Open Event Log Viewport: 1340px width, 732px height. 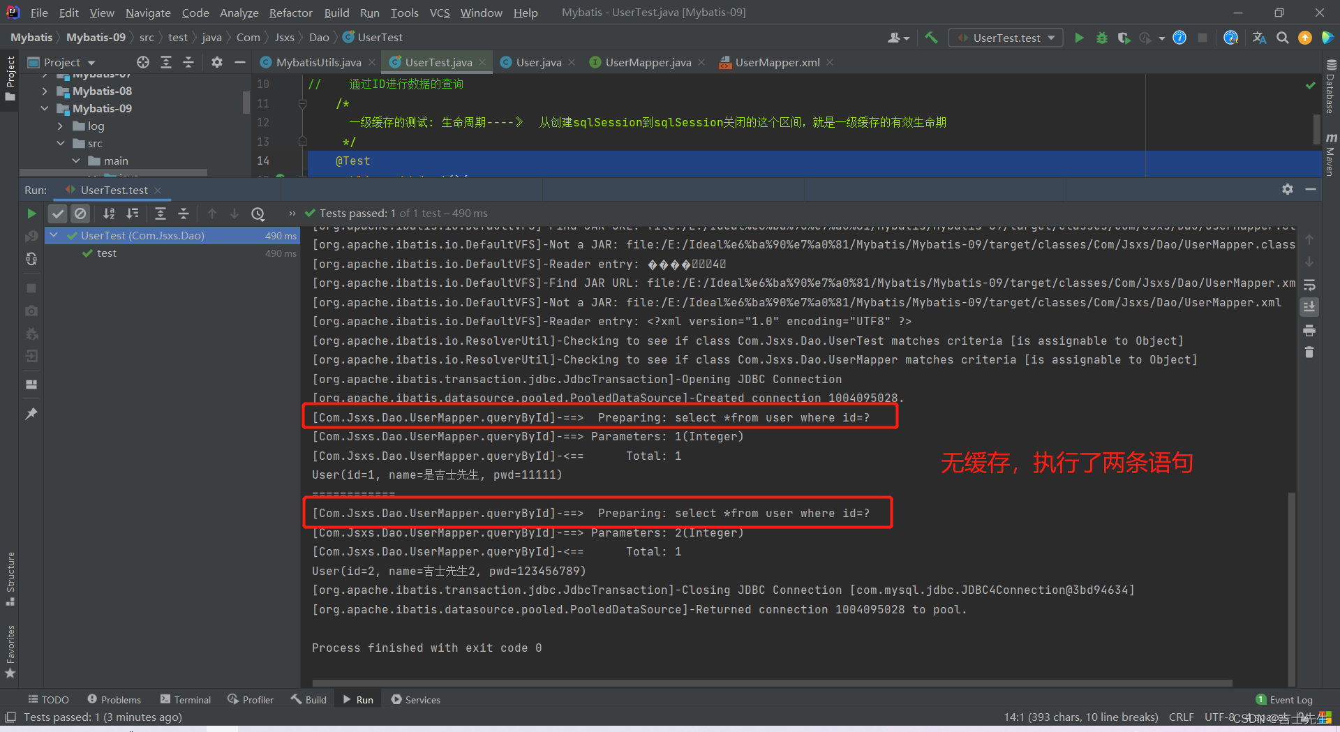point(1284,699)
